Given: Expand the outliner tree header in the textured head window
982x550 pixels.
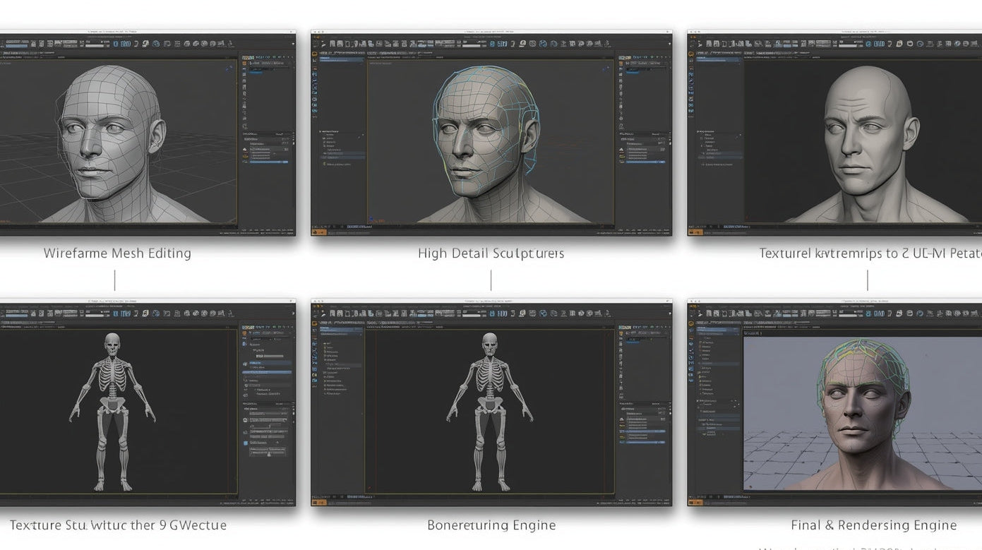Looking at the screenshot, I should (x=698, y=131).
